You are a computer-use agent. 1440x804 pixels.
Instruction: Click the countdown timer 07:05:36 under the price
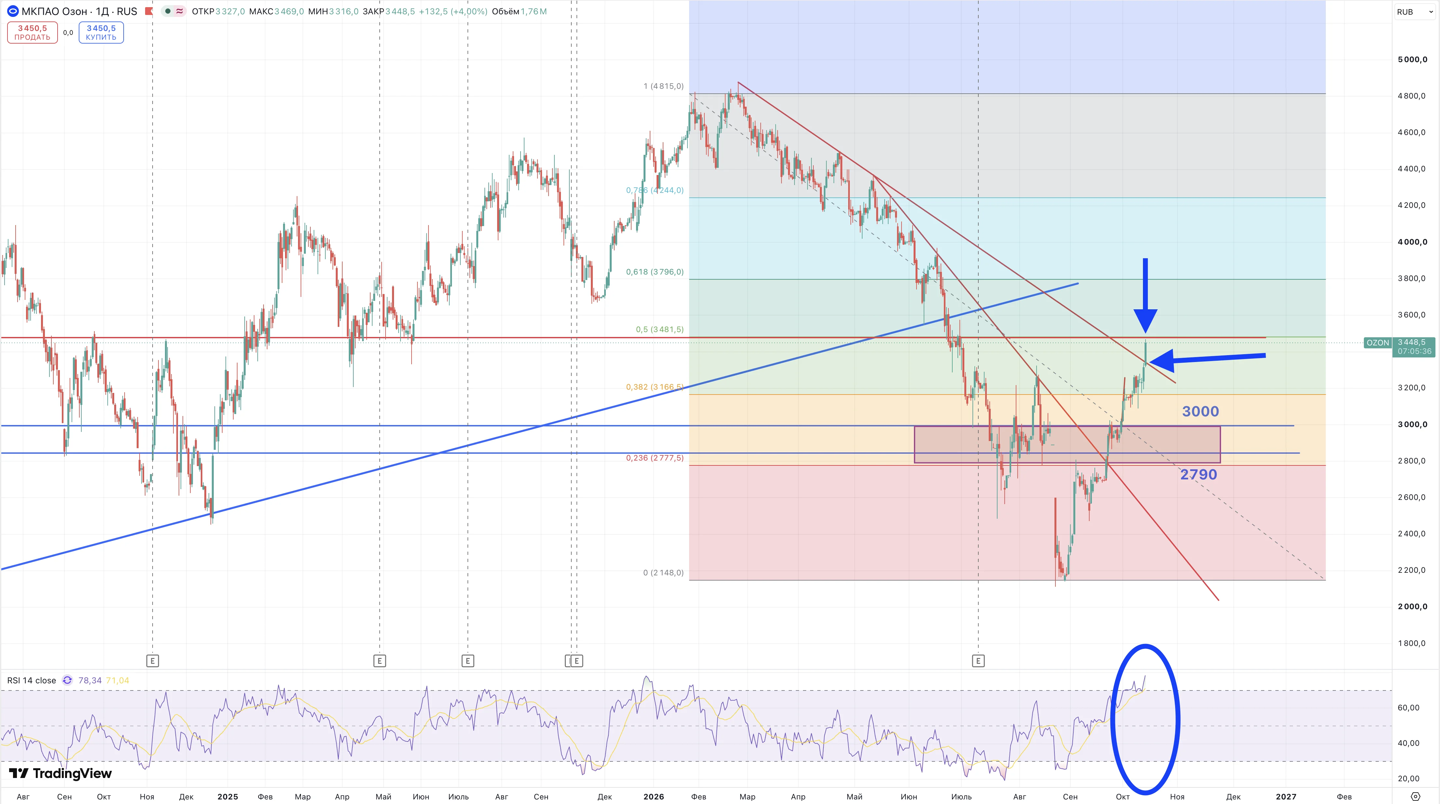click(x=1414, y=352)
